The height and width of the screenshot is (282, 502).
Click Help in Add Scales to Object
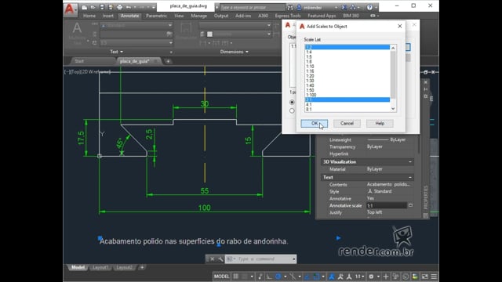point(380,124)
